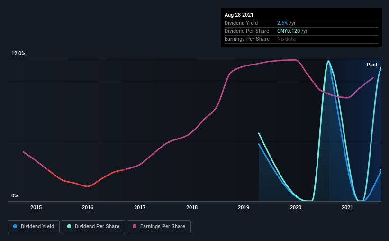Click the 2.5% Dividend Yield tooltip value

pos(282,23)
